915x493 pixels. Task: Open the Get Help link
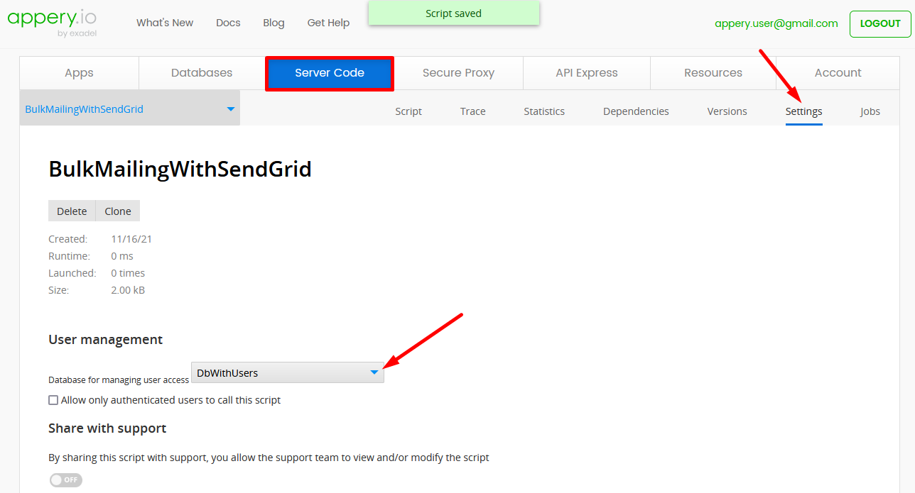pyautogui.click(x=328, y=23)
